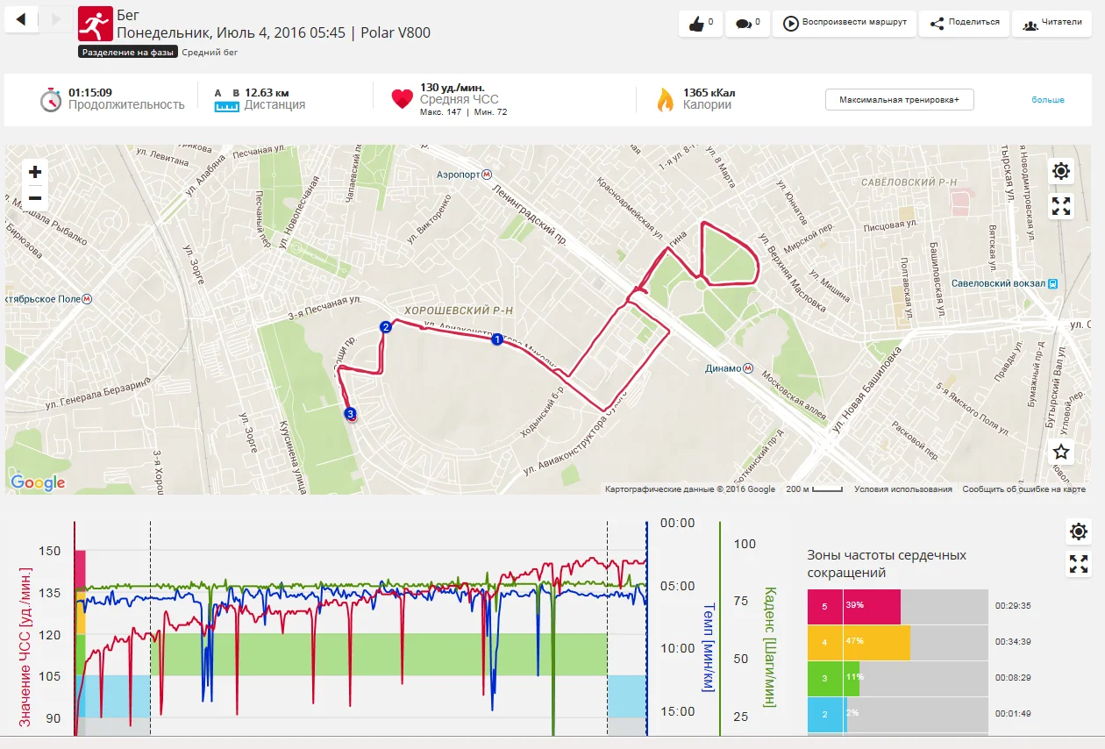Expand the map to fullscreen
1105x749 pixels.
point(1061,206)
